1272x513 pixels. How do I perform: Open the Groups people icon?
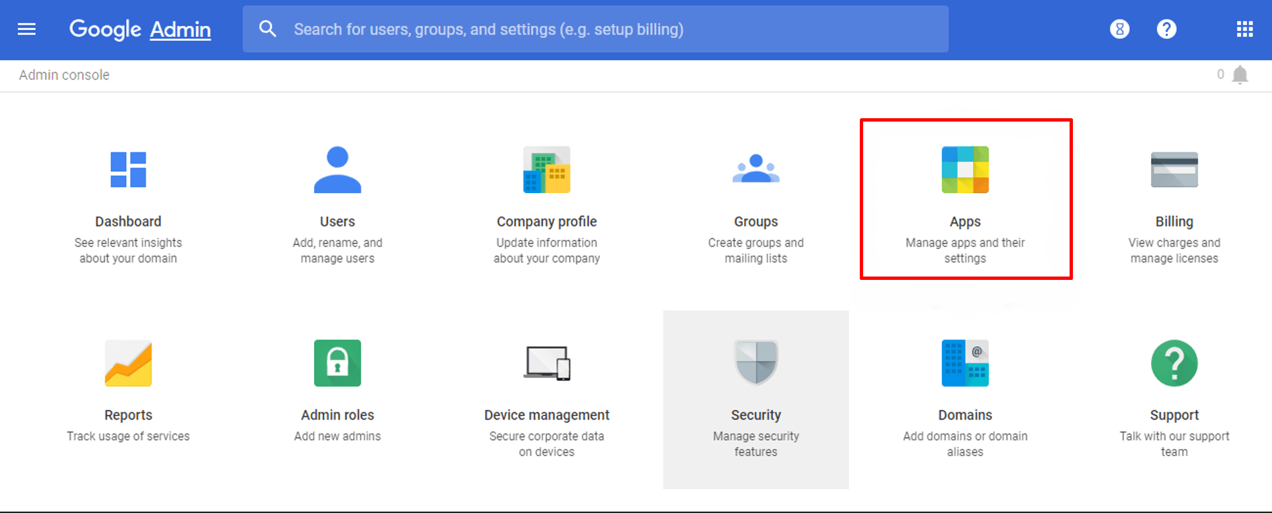[x=756, y=168]
